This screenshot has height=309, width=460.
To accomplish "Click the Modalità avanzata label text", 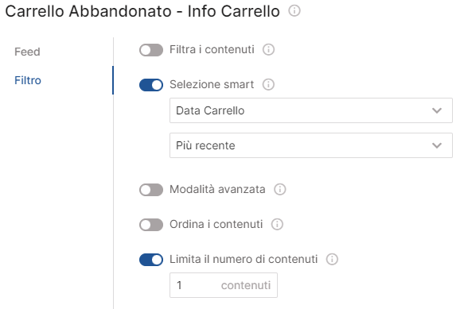I will pos(217,190).
